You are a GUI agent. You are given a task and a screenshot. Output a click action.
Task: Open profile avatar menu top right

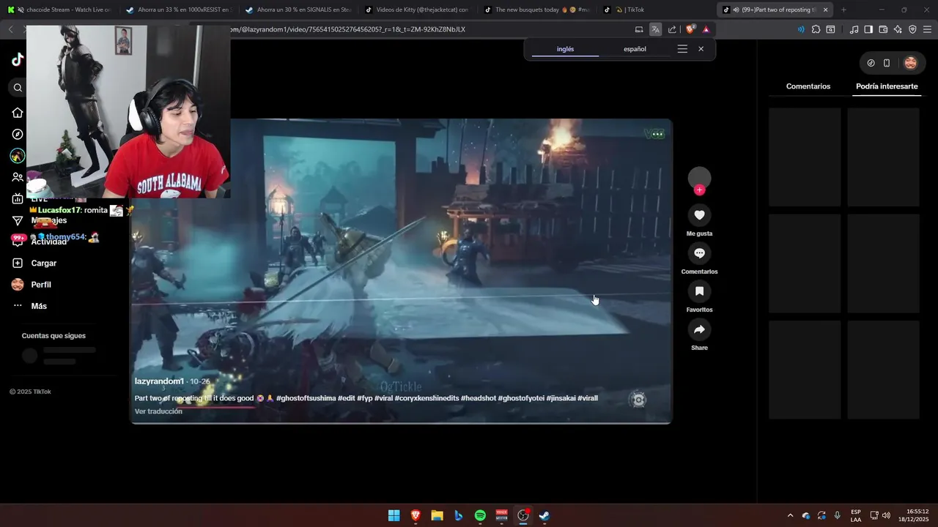[x=911, y=63]
